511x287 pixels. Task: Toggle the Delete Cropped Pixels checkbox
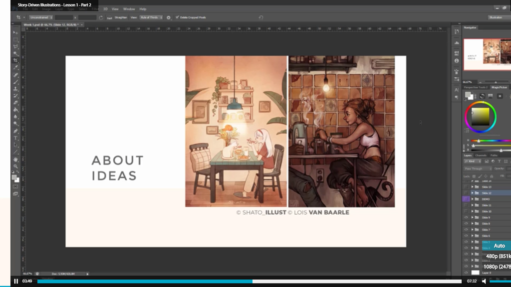[x=177, y=17]
